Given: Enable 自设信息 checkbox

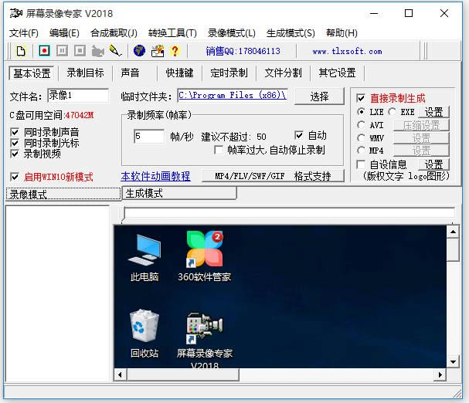Looking at the screenshot, I should 361,164.
